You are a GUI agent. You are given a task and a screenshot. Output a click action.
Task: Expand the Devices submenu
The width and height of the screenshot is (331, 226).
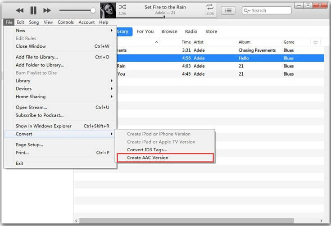pos(60,89)
